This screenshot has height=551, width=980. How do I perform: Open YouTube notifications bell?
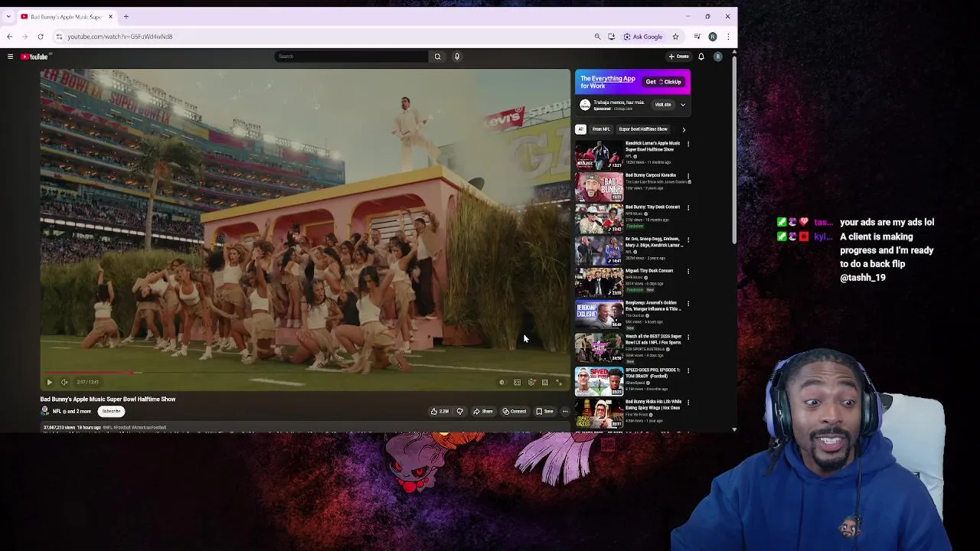click(x=701, y=57)
